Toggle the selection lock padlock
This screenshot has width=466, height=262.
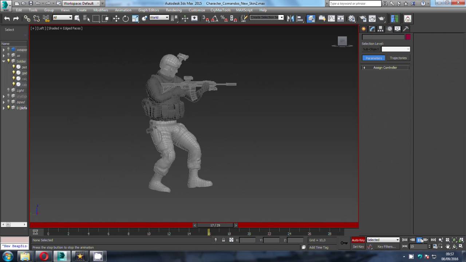tap(224, 240)
